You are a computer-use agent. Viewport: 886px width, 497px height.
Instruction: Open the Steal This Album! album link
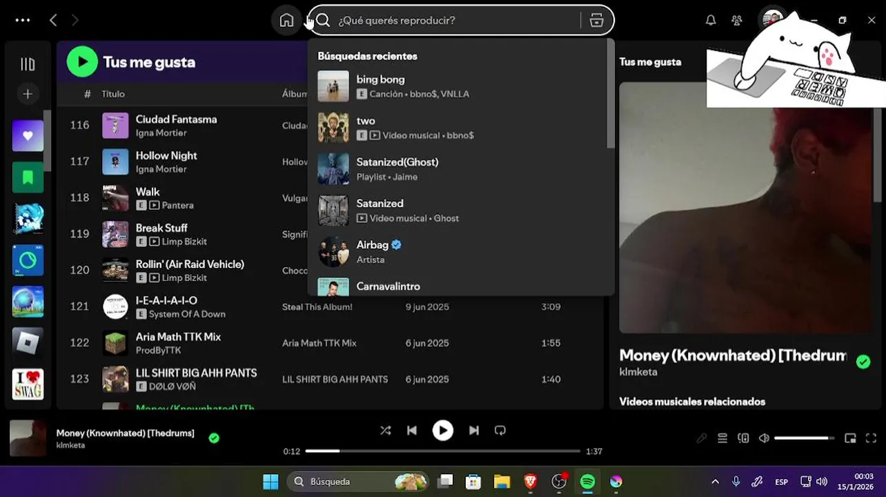pos(317,307)
